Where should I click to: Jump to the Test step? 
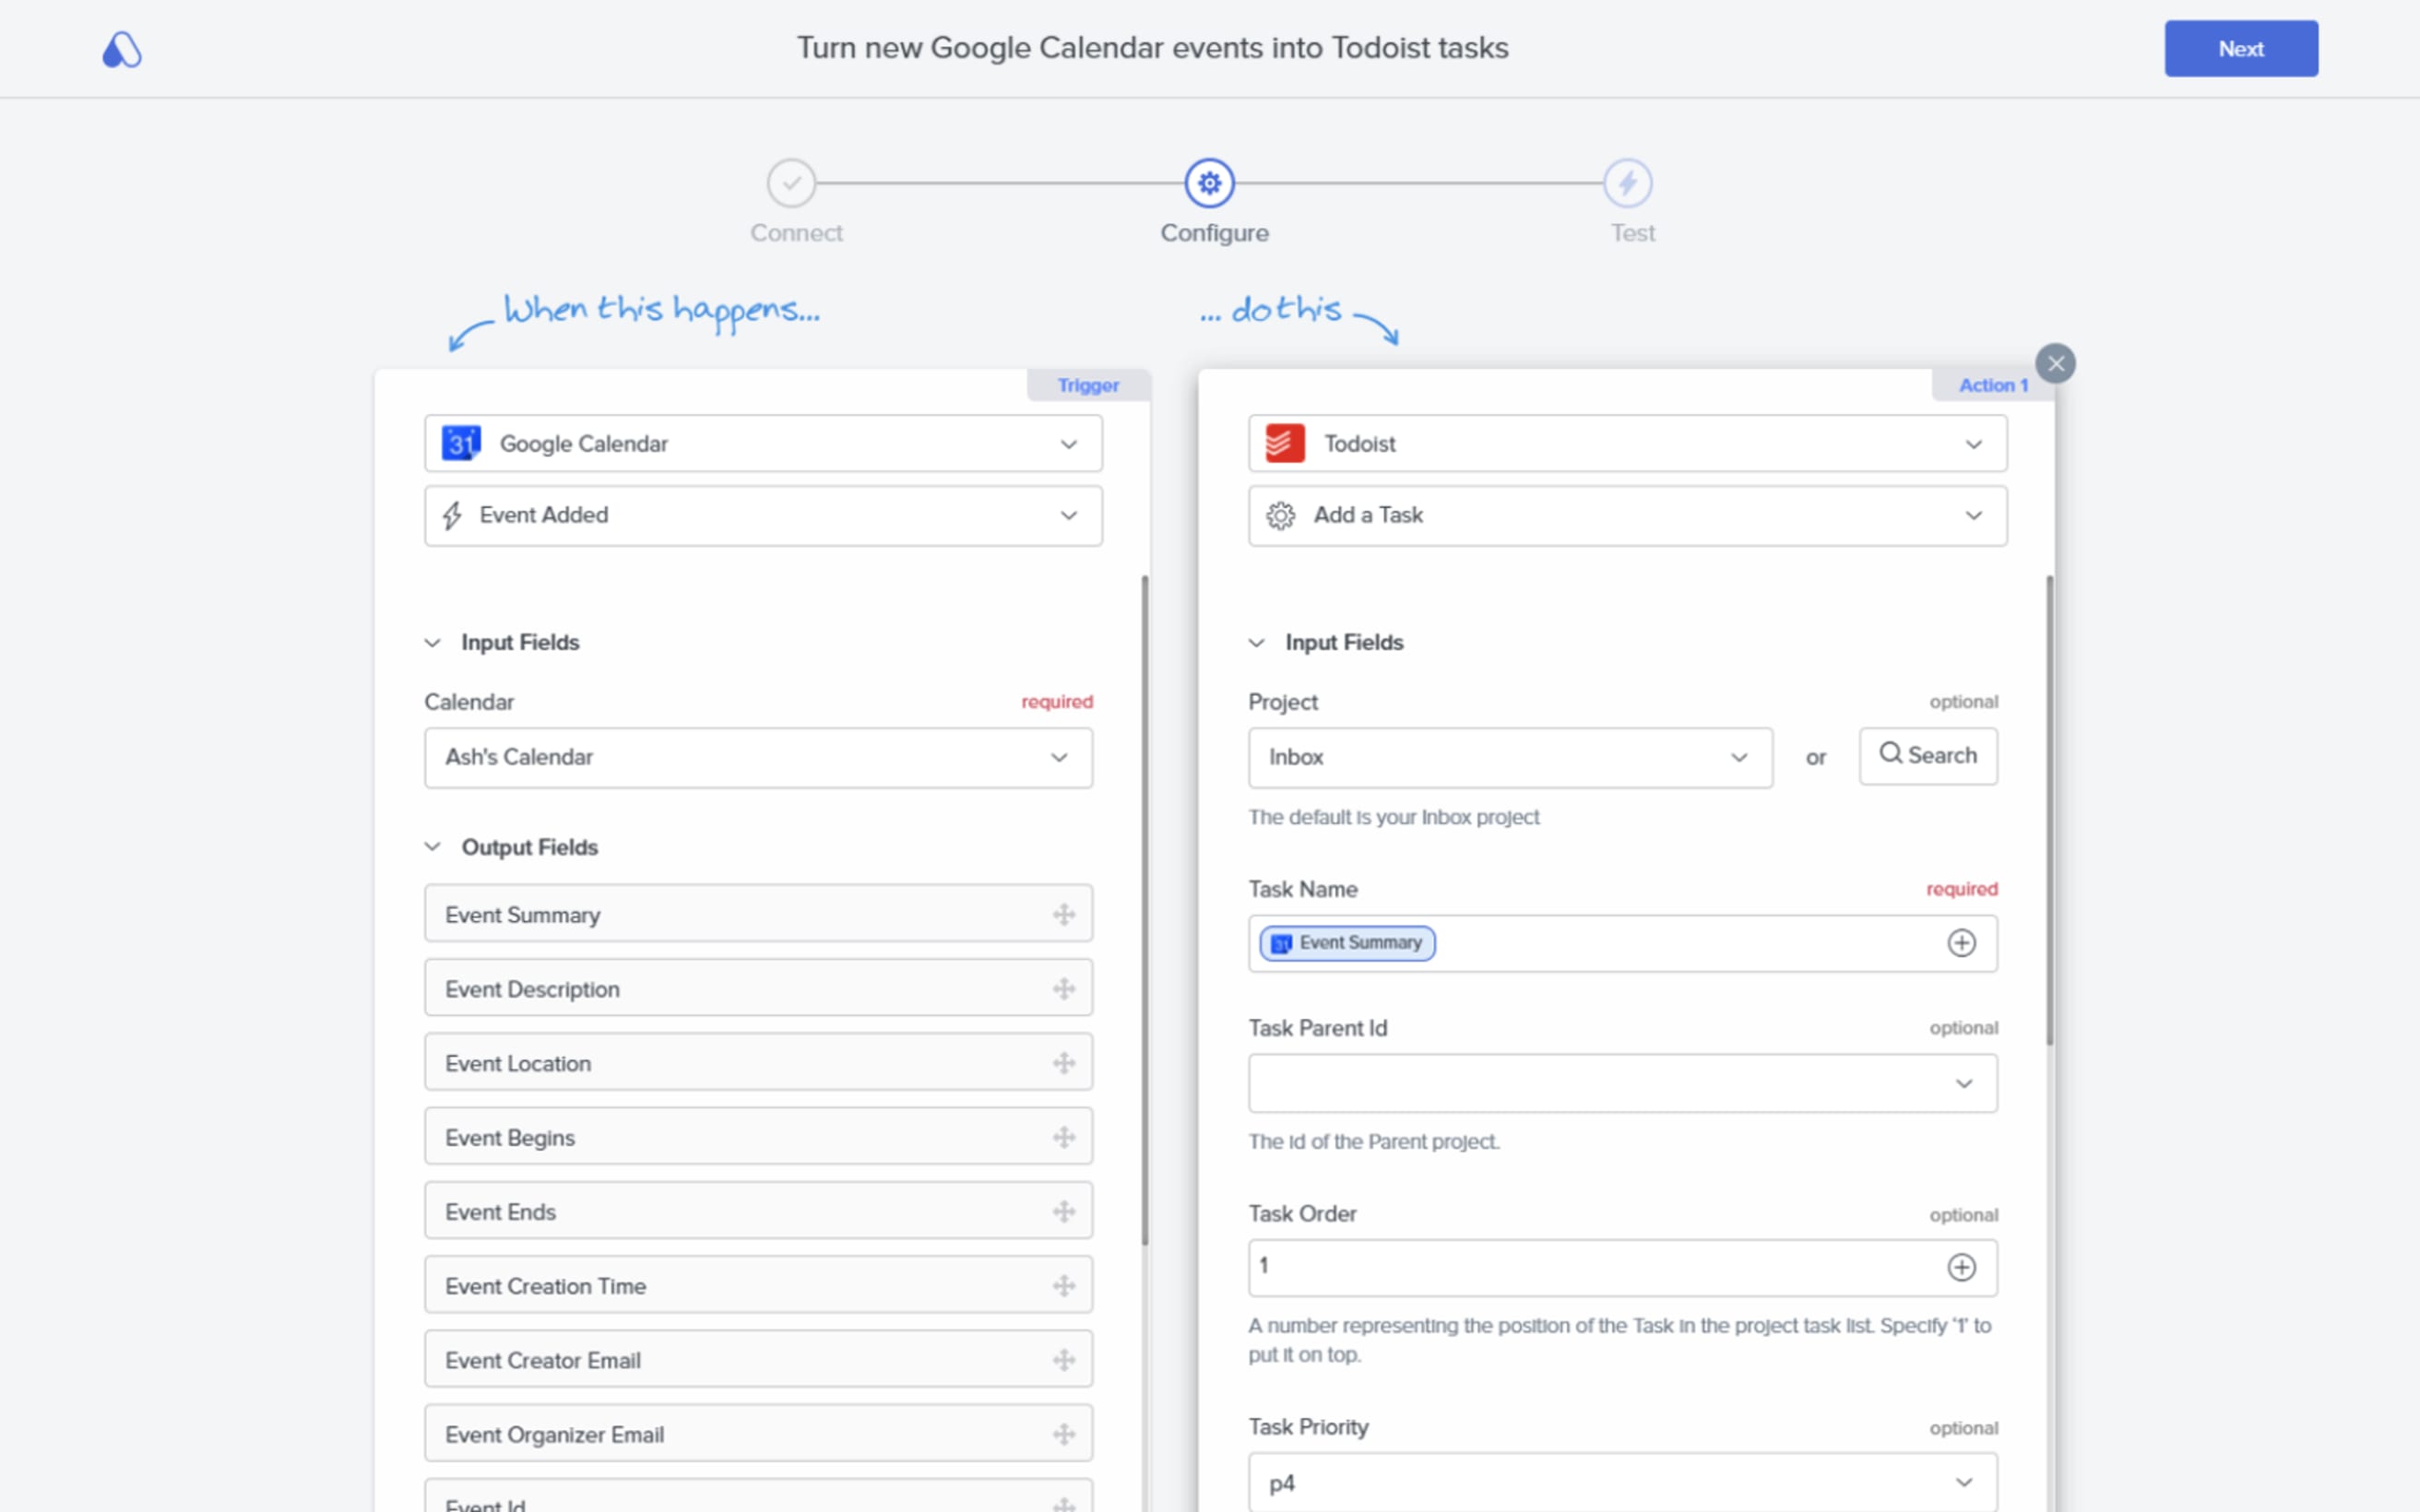[x=1628, y=183]
